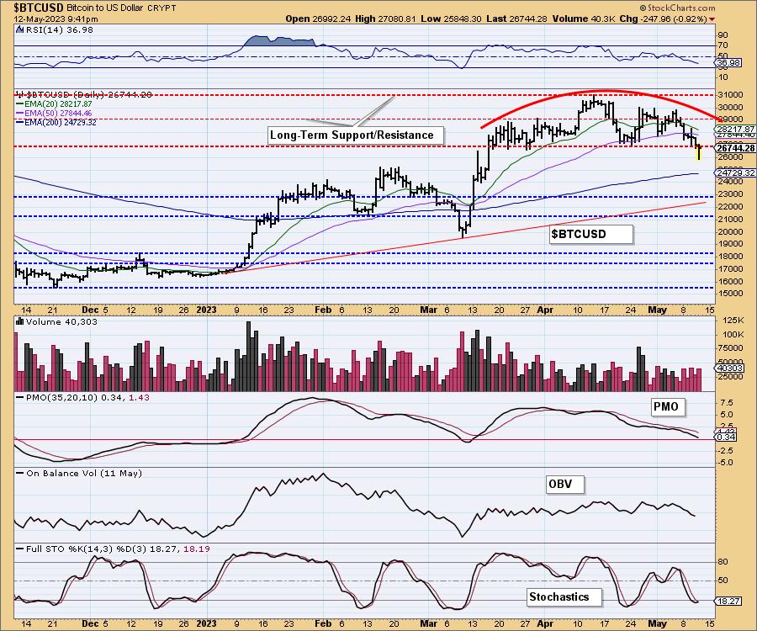Click the Feb label on bottom date axis
Image resolution: width=757 pixels, height=631 pixels.
323,623
